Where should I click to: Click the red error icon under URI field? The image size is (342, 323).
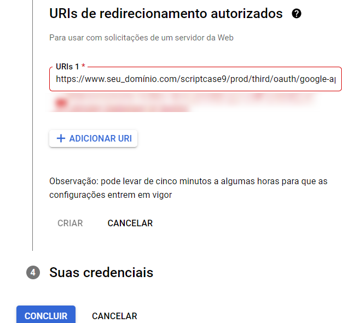61,103
